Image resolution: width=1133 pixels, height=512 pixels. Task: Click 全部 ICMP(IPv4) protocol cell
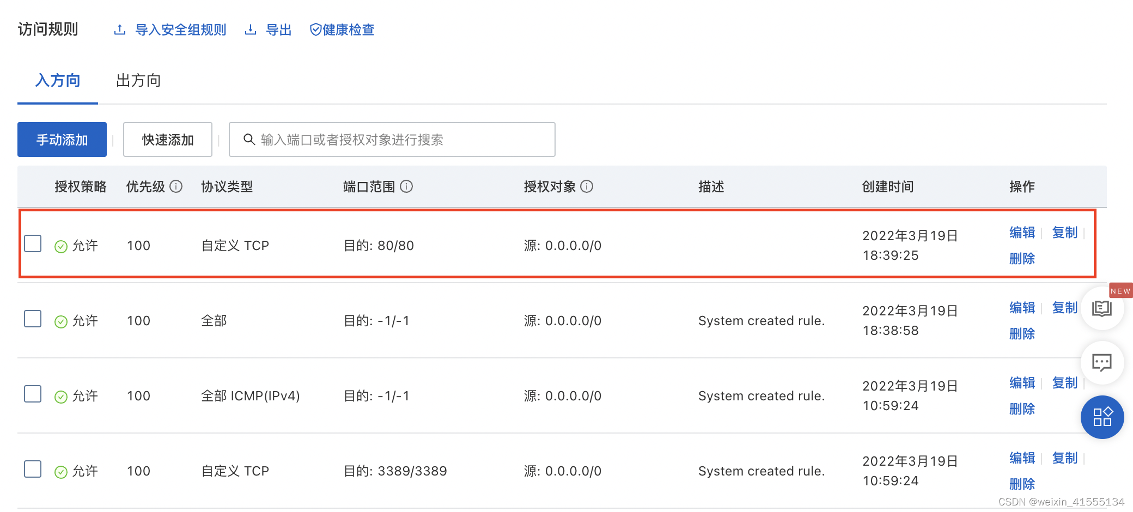[251, 396]
